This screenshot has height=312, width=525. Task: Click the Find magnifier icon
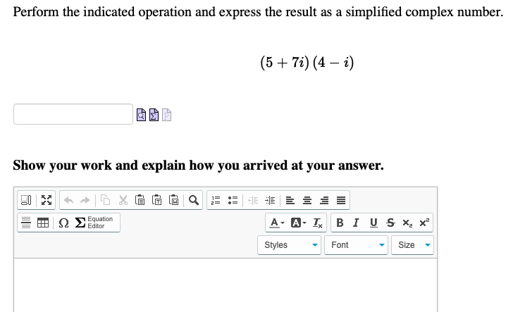pos(194,200)
